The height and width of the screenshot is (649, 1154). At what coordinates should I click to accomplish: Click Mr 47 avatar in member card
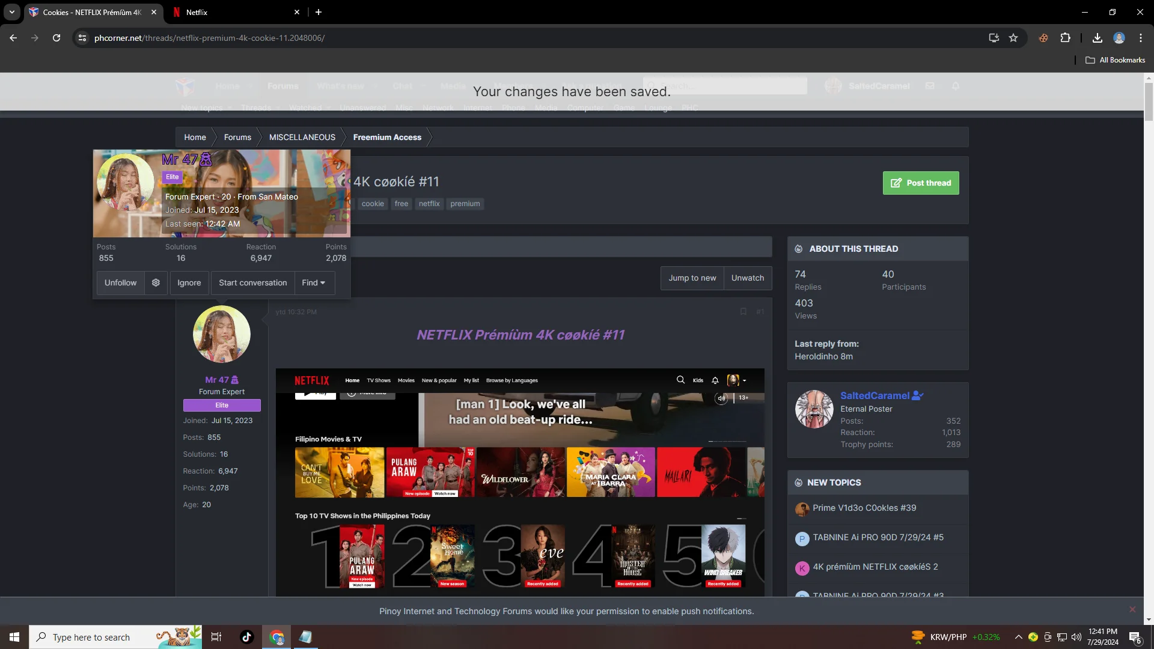click(126, 183)
